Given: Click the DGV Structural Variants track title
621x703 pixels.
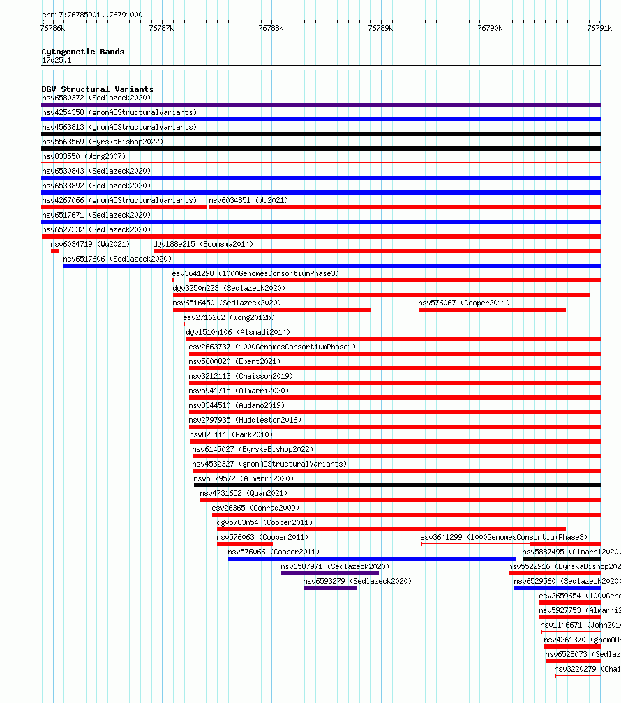Looking at the screenshot, I should pyautogui.click(x=98, y=90).
